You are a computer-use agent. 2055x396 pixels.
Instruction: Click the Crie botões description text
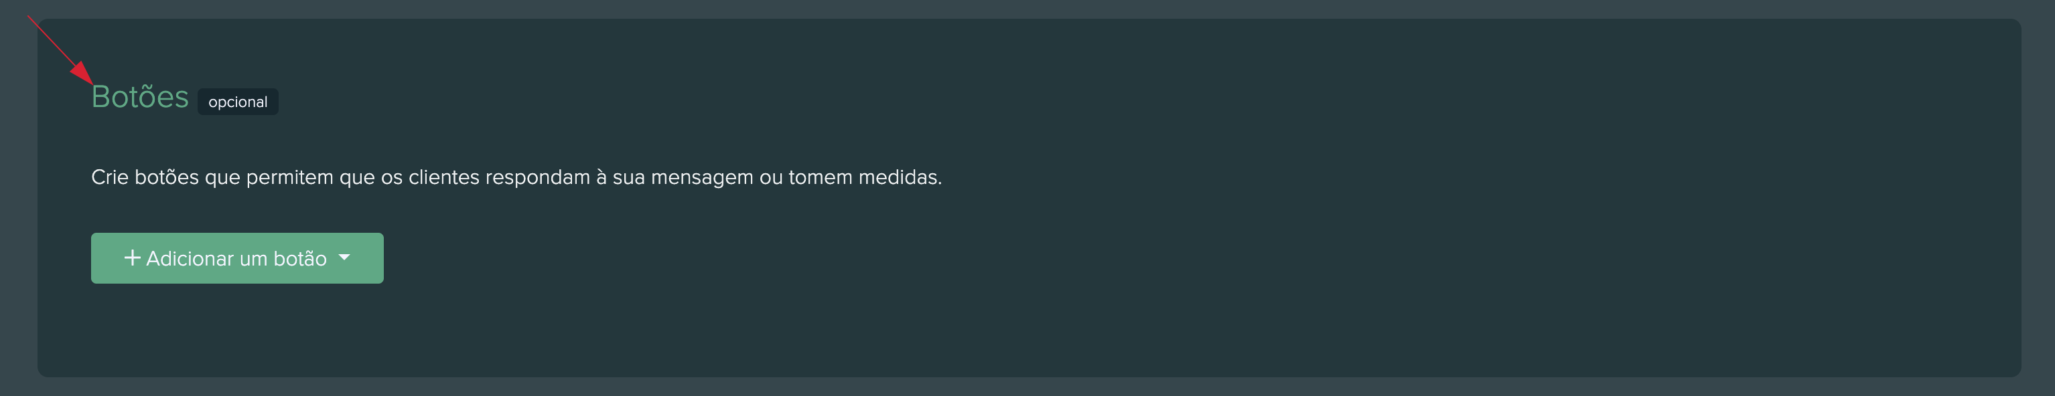(x=515, y=177)
